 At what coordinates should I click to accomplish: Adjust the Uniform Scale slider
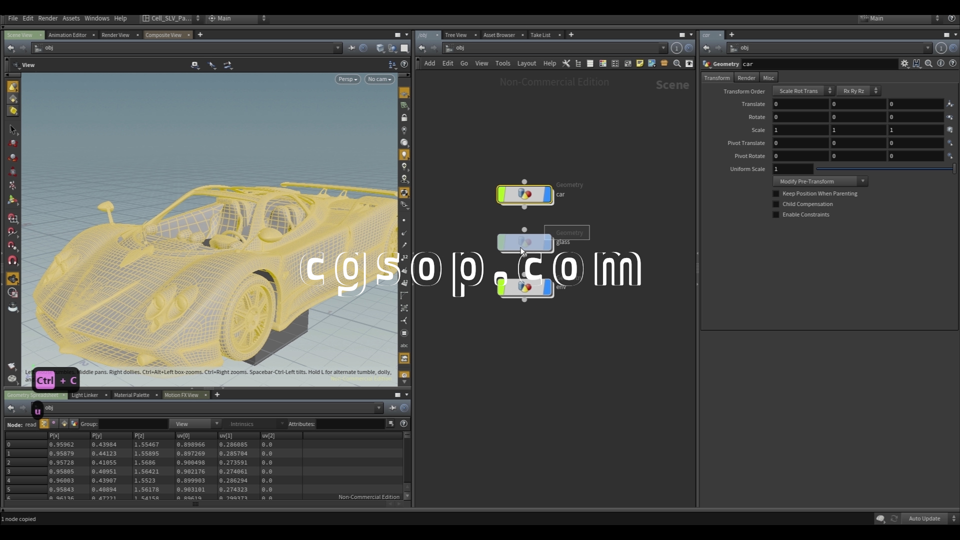[x=884, y=169]
